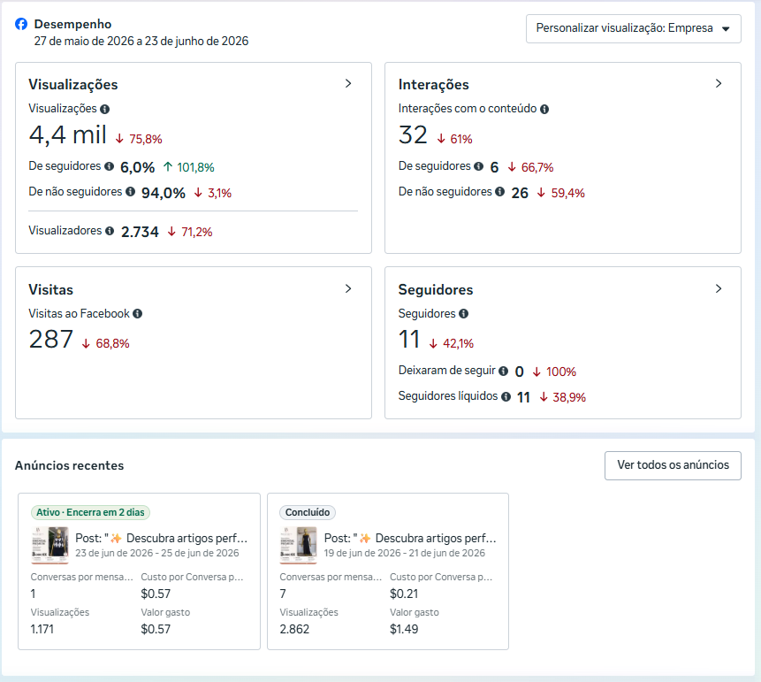Click the info icon beside Visualizações metric
The width and height of the screenshot is (761, 682).
[x=105, y=110]
